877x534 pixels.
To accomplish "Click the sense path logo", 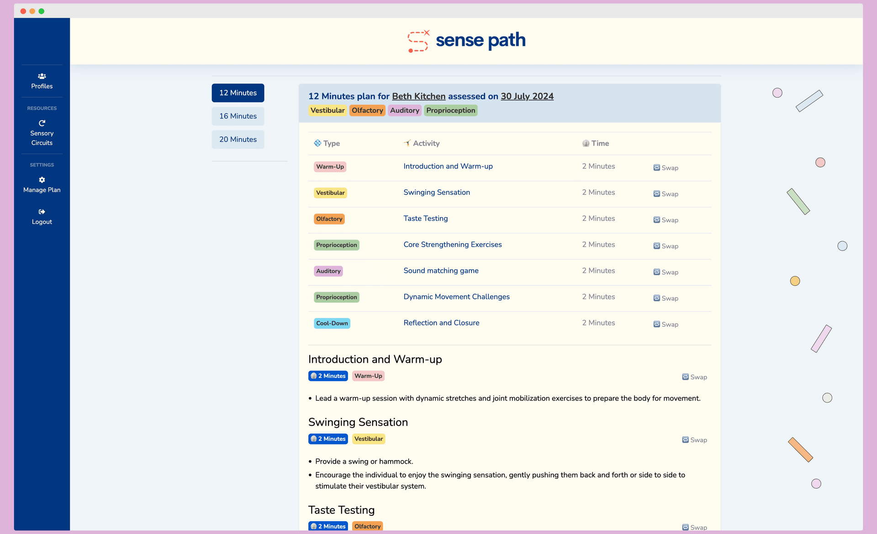I will coord(466,41).
